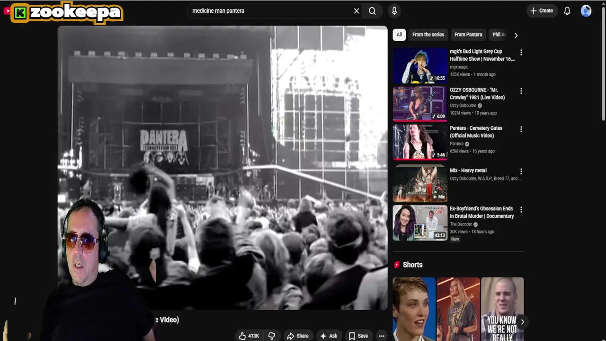The width and height of the screenshot is (606, 341).
Task: Visit the mgkmagic channel
Action: click(x=459, y=67)
